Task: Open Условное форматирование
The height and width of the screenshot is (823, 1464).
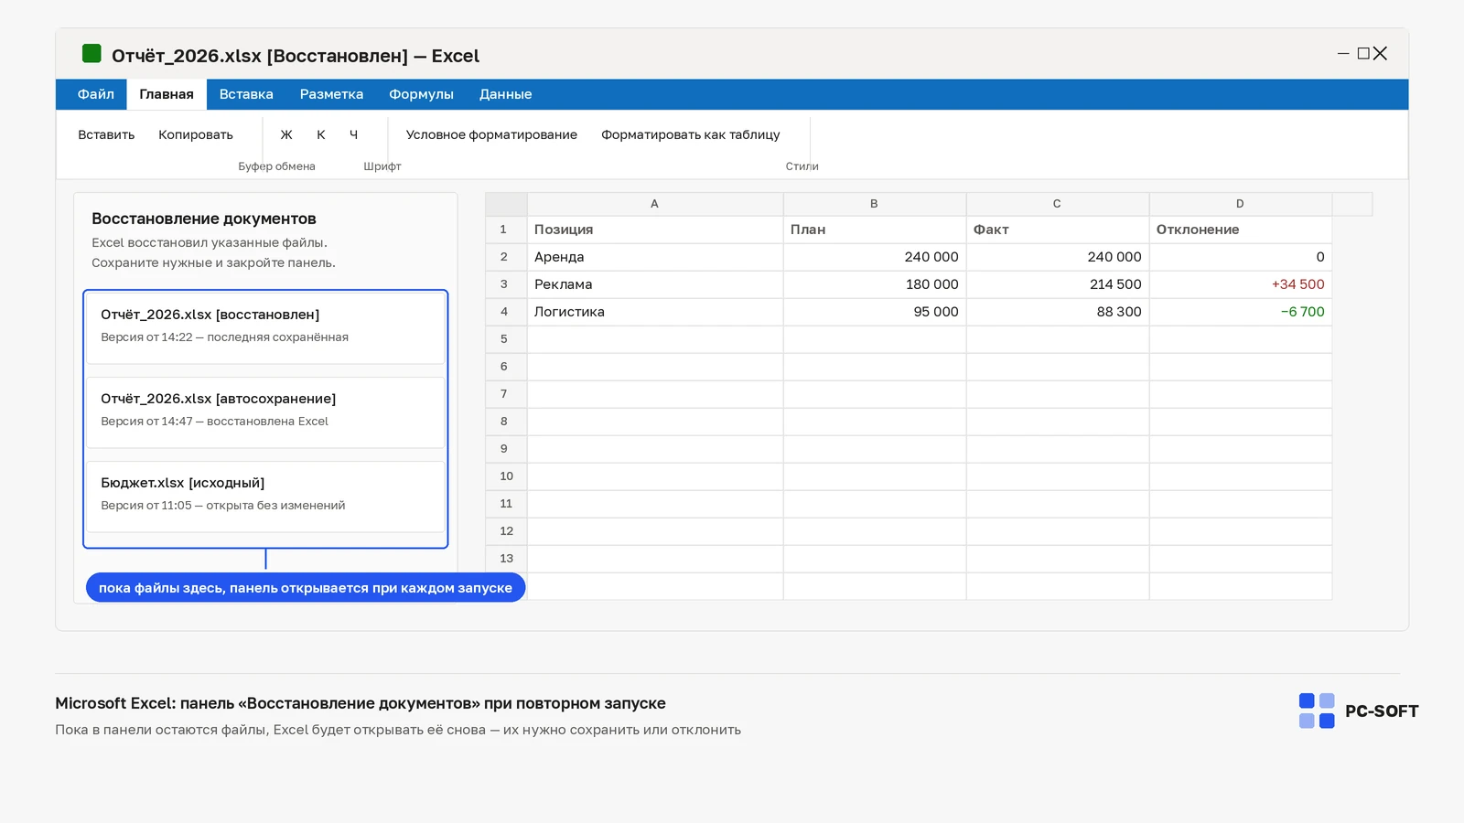Action: point(491,134)
